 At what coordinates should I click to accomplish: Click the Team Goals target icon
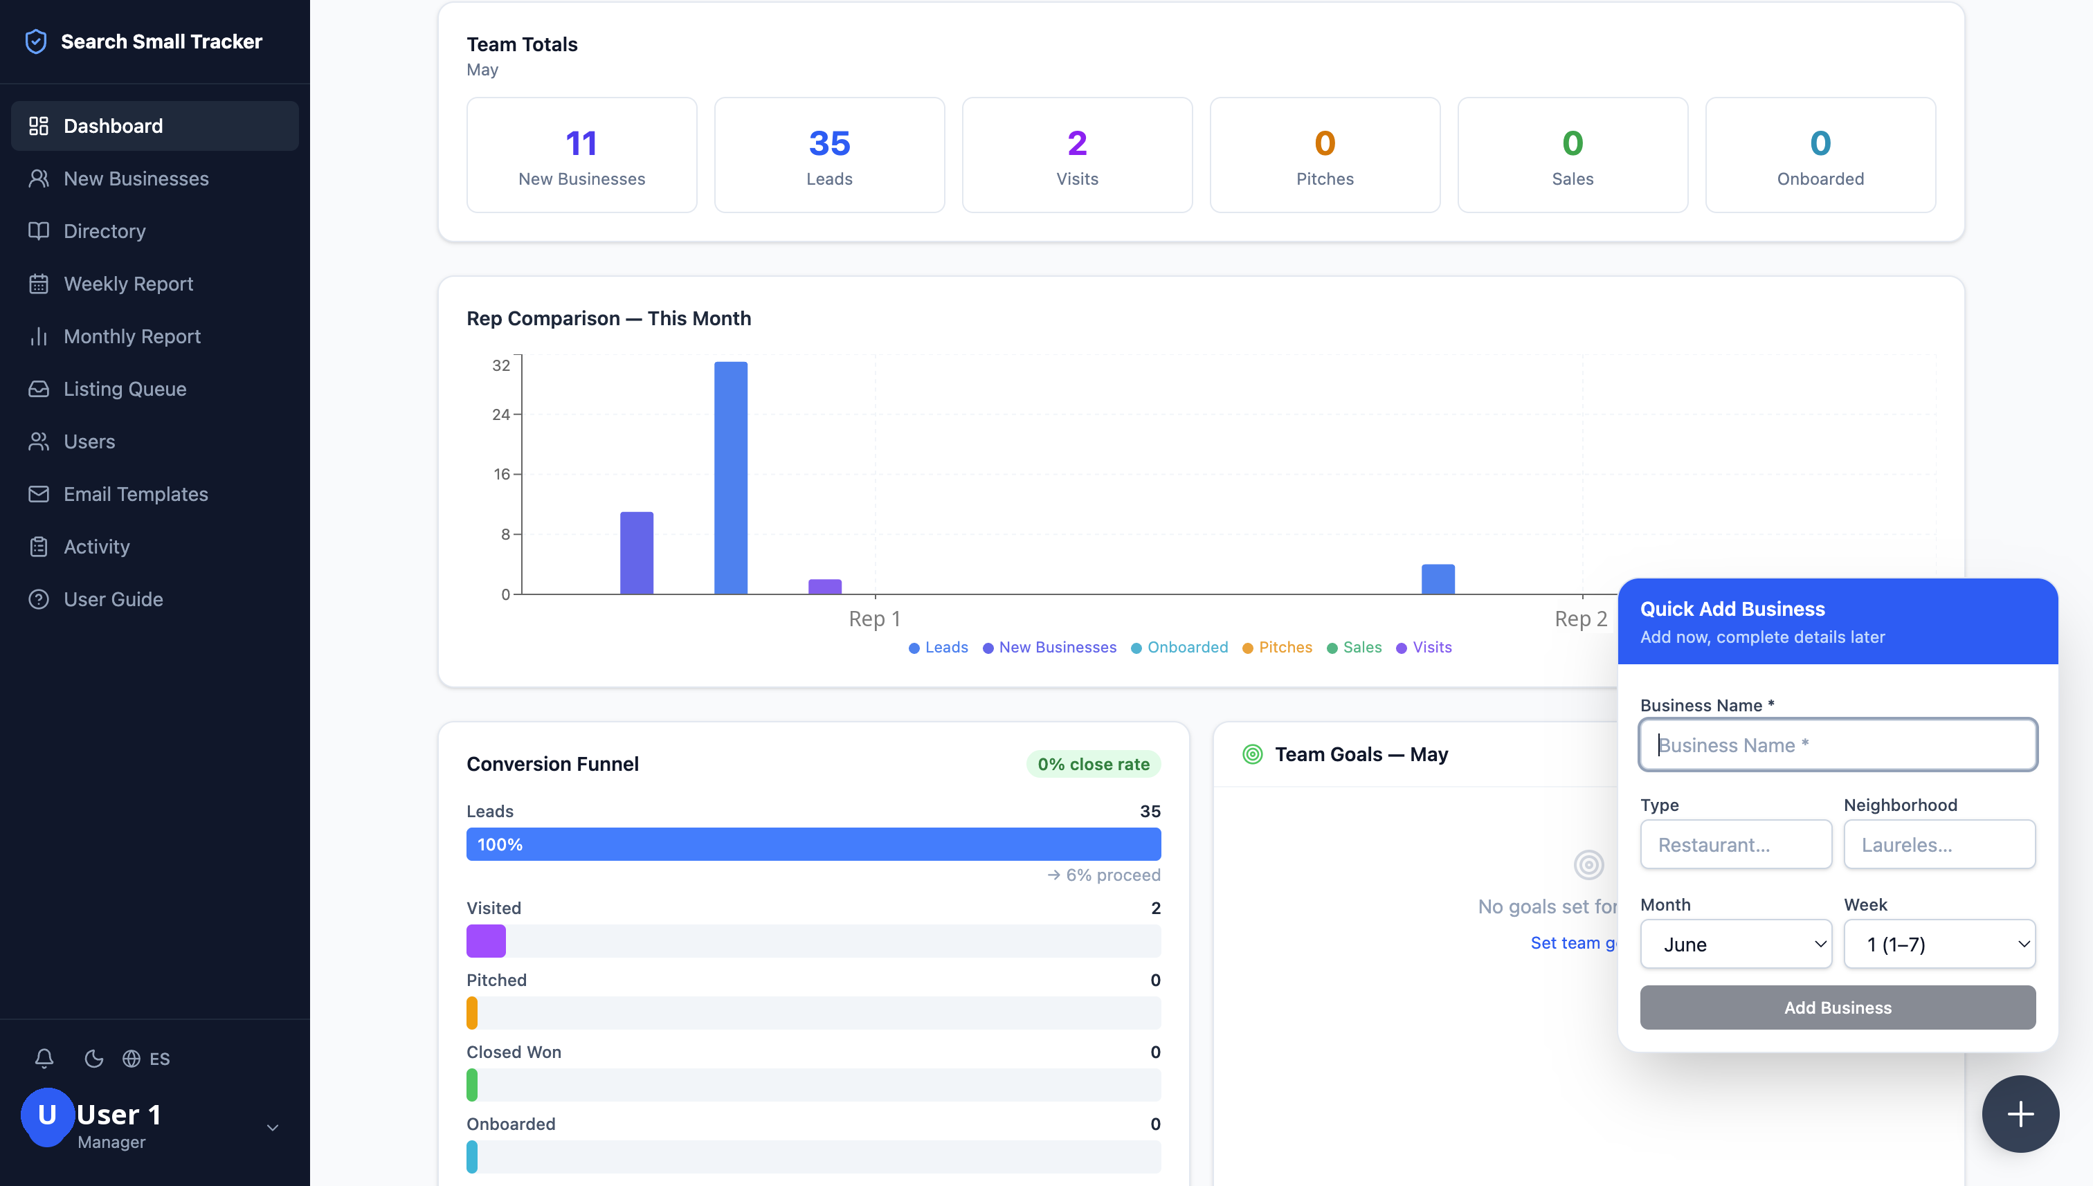coord(1252,754)
